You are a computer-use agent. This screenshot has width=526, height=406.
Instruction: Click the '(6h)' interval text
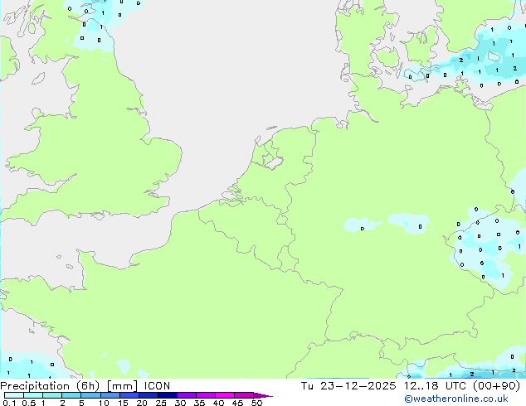(88, 386)
